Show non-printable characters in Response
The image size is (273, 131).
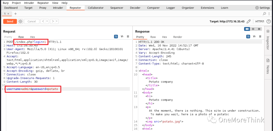pos(254,36)
